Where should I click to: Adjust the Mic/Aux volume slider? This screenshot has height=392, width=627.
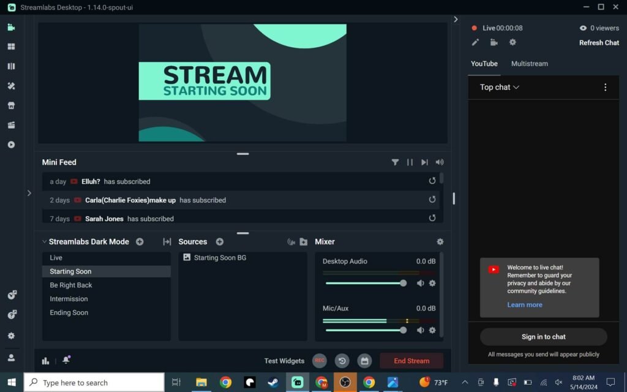pos(366,330)
